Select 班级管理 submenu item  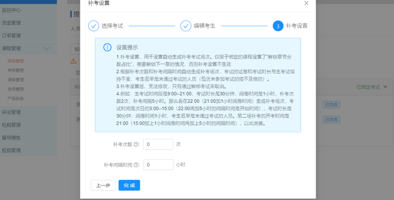click(x=16, y=61)
